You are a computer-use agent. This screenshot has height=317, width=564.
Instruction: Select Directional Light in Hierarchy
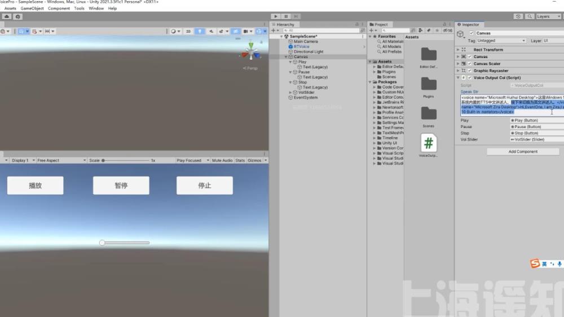point(309,51)
